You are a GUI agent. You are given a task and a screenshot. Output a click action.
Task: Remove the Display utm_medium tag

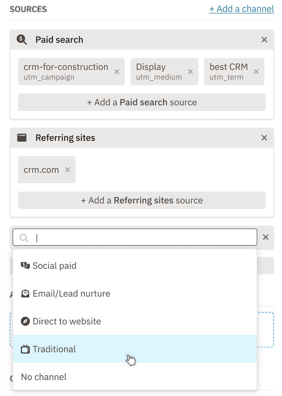coord(190,72)
